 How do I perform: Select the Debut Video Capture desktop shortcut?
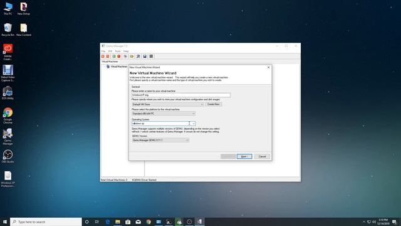(8, 73)
